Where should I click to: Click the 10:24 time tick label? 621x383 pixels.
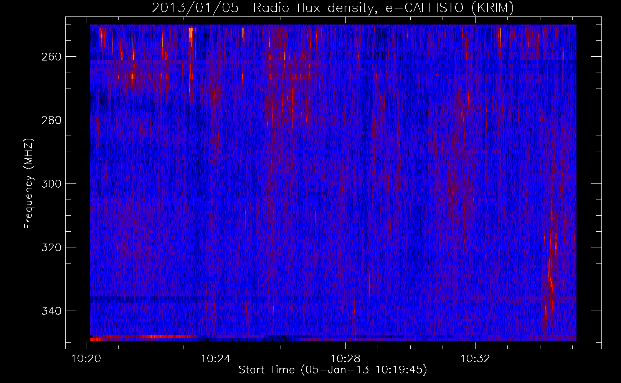216,359
